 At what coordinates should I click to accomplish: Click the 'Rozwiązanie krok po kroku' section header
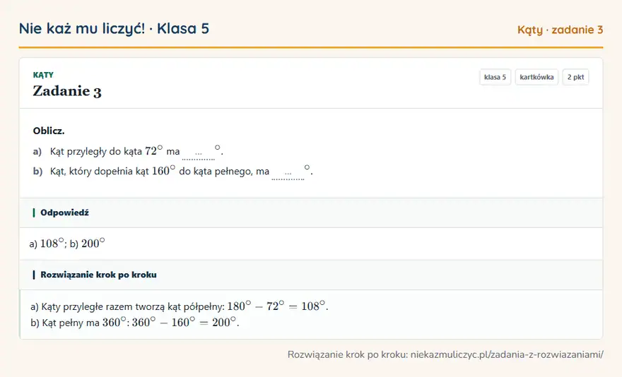point(311,275)
